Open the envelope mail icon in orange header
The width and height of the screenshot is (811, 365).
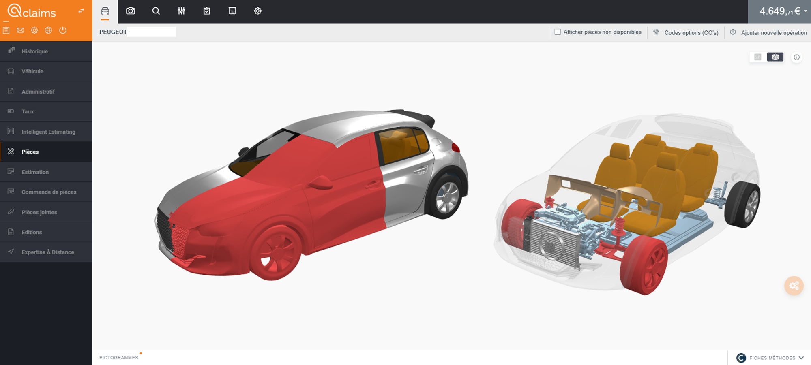pos(20,30)
